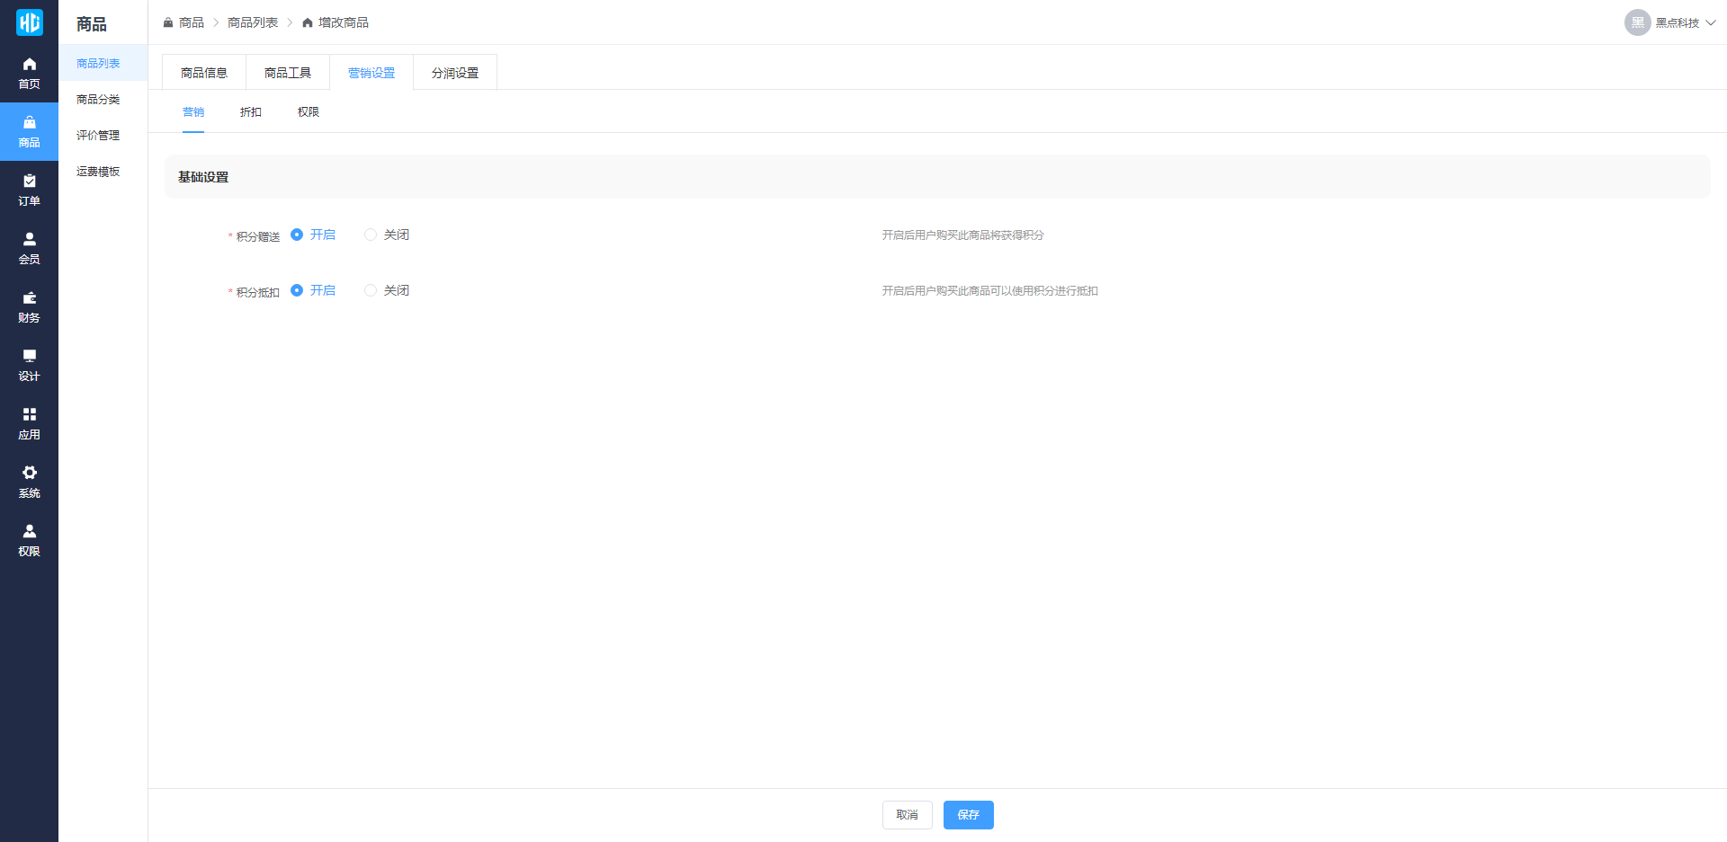Open 商品分类 in the submenu

click(98, 100)
